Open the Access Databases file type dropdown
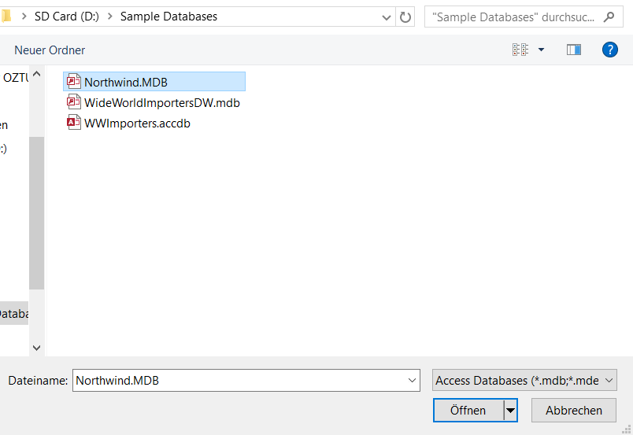633x435 pixels. [524, 381]
